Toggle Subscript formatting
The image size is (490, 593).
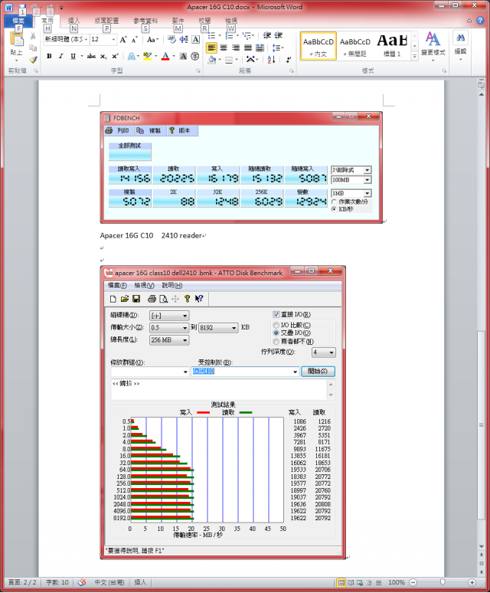pos(103,57)
